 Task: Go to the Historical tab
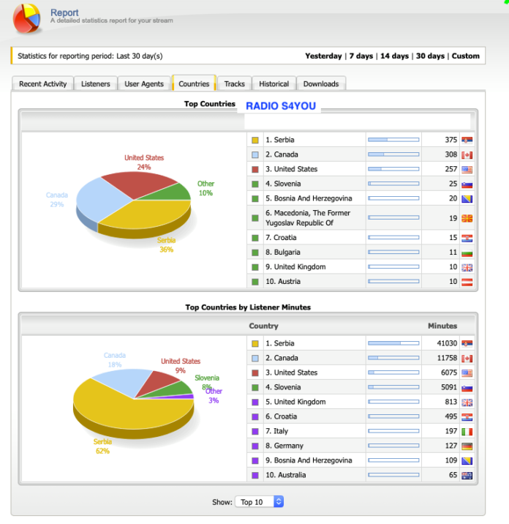coord(274,84)
